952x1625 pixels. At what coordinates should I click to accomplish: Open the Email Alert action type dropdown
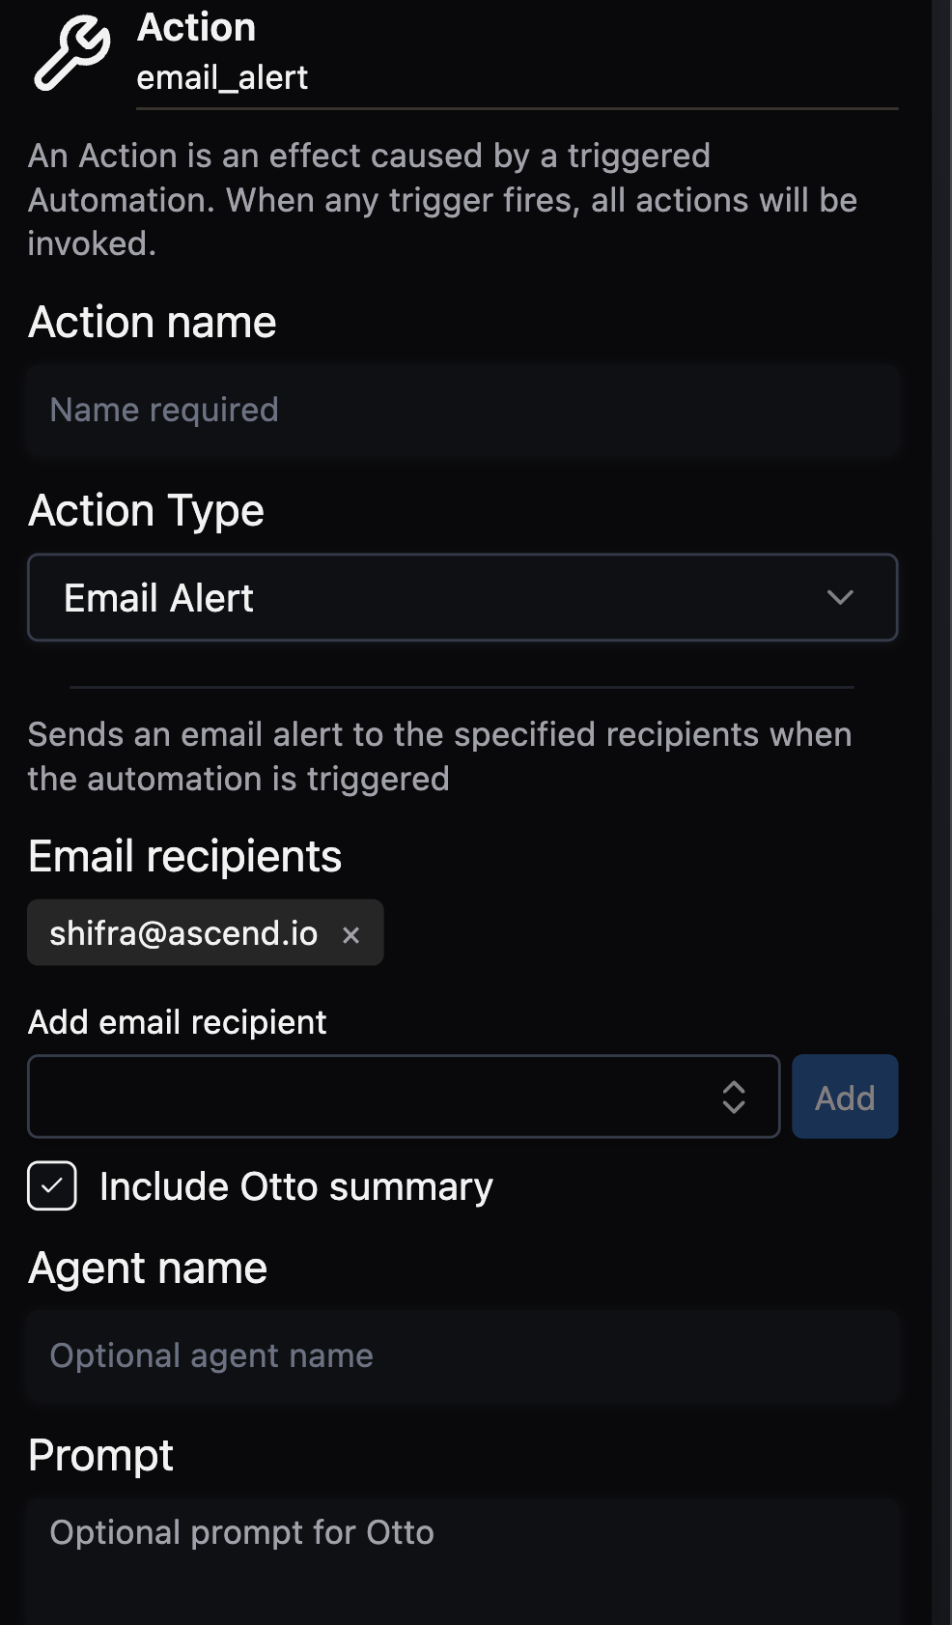[462, 598]
